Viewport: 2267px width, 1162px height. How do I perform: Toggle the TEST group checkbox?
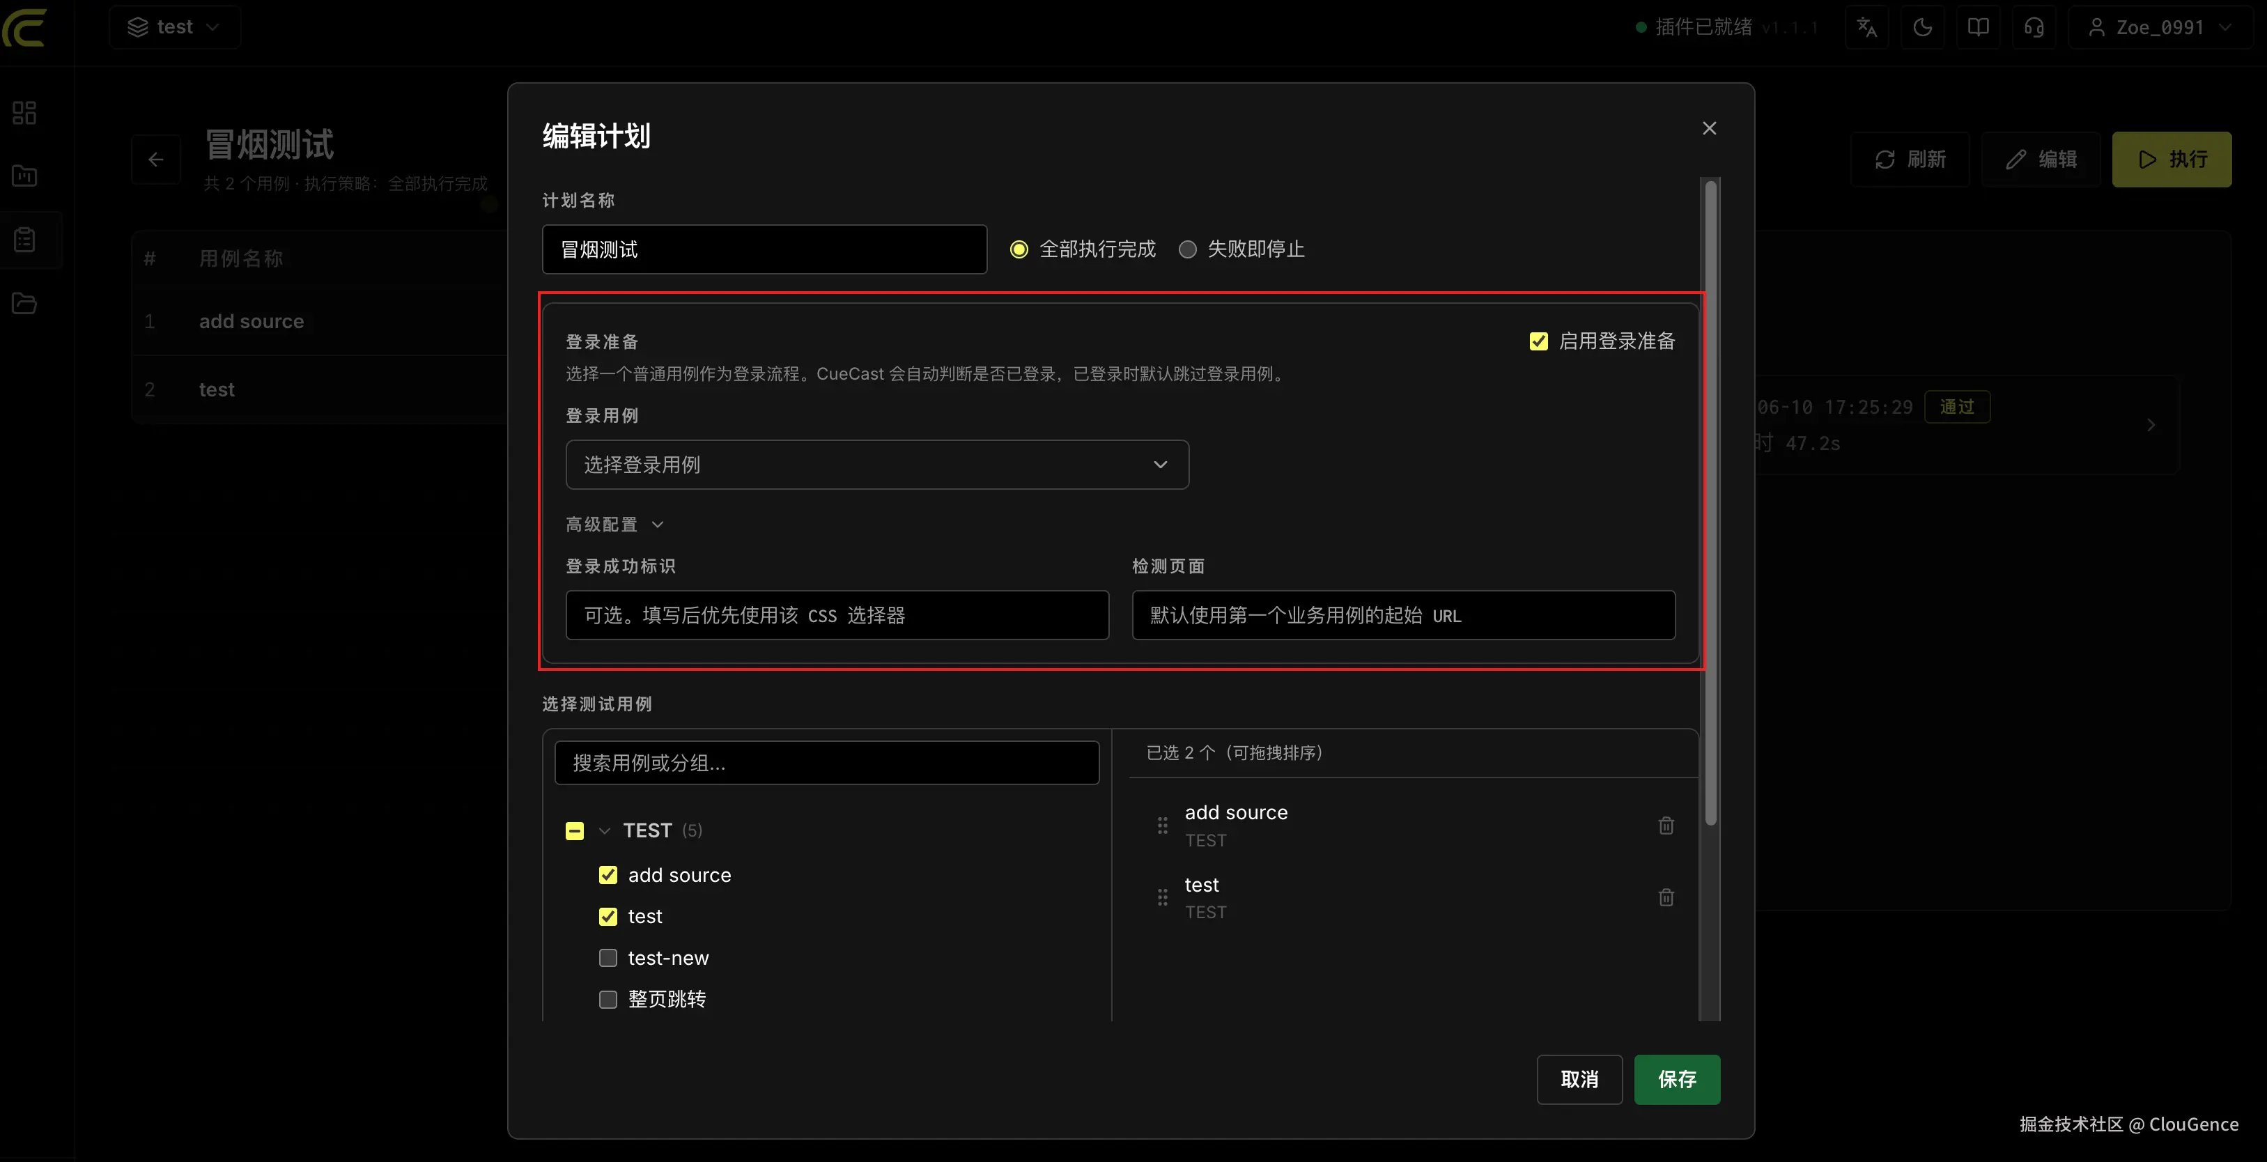click(x=575, y=831)
